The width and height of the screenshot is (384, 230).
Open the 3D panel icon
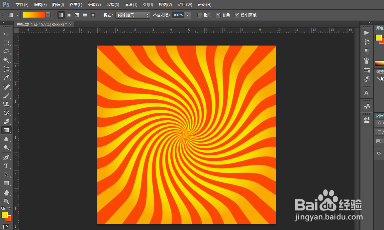coord(367,120)
